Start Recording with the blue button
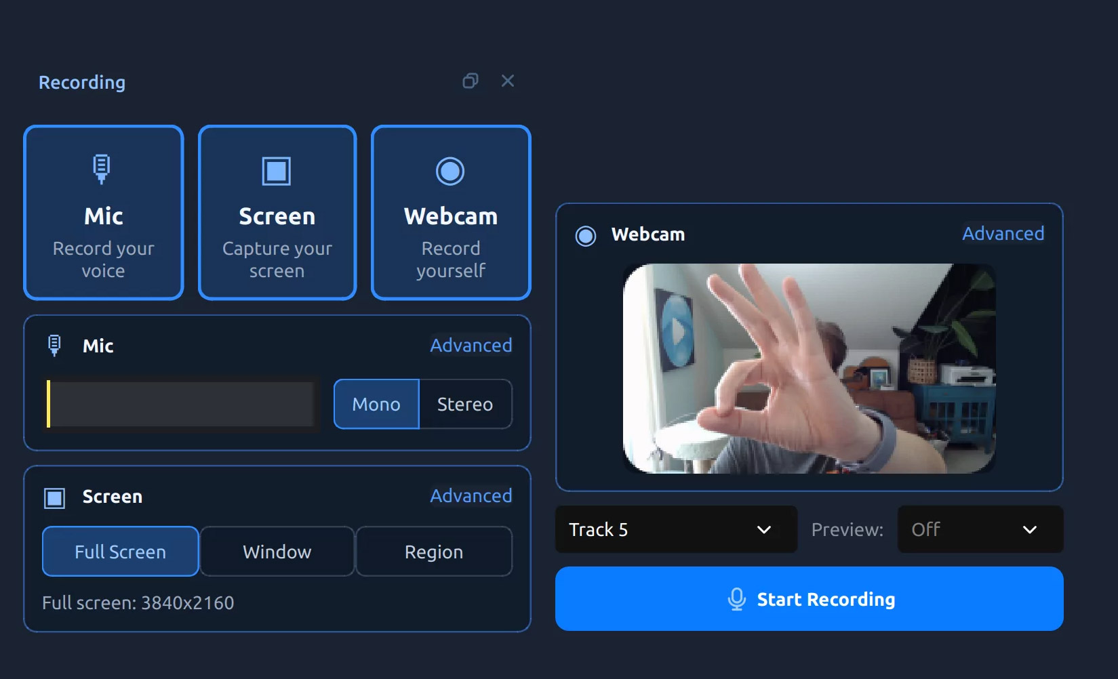Viewport: 1118px width, 679px height. click(x=810, y=599)
